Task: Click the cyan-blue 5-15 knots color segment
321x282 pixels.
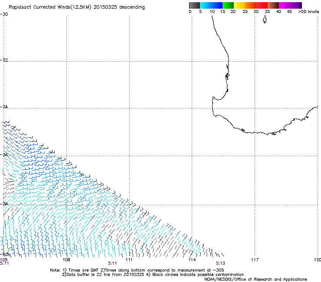Action: pos(211,5)
